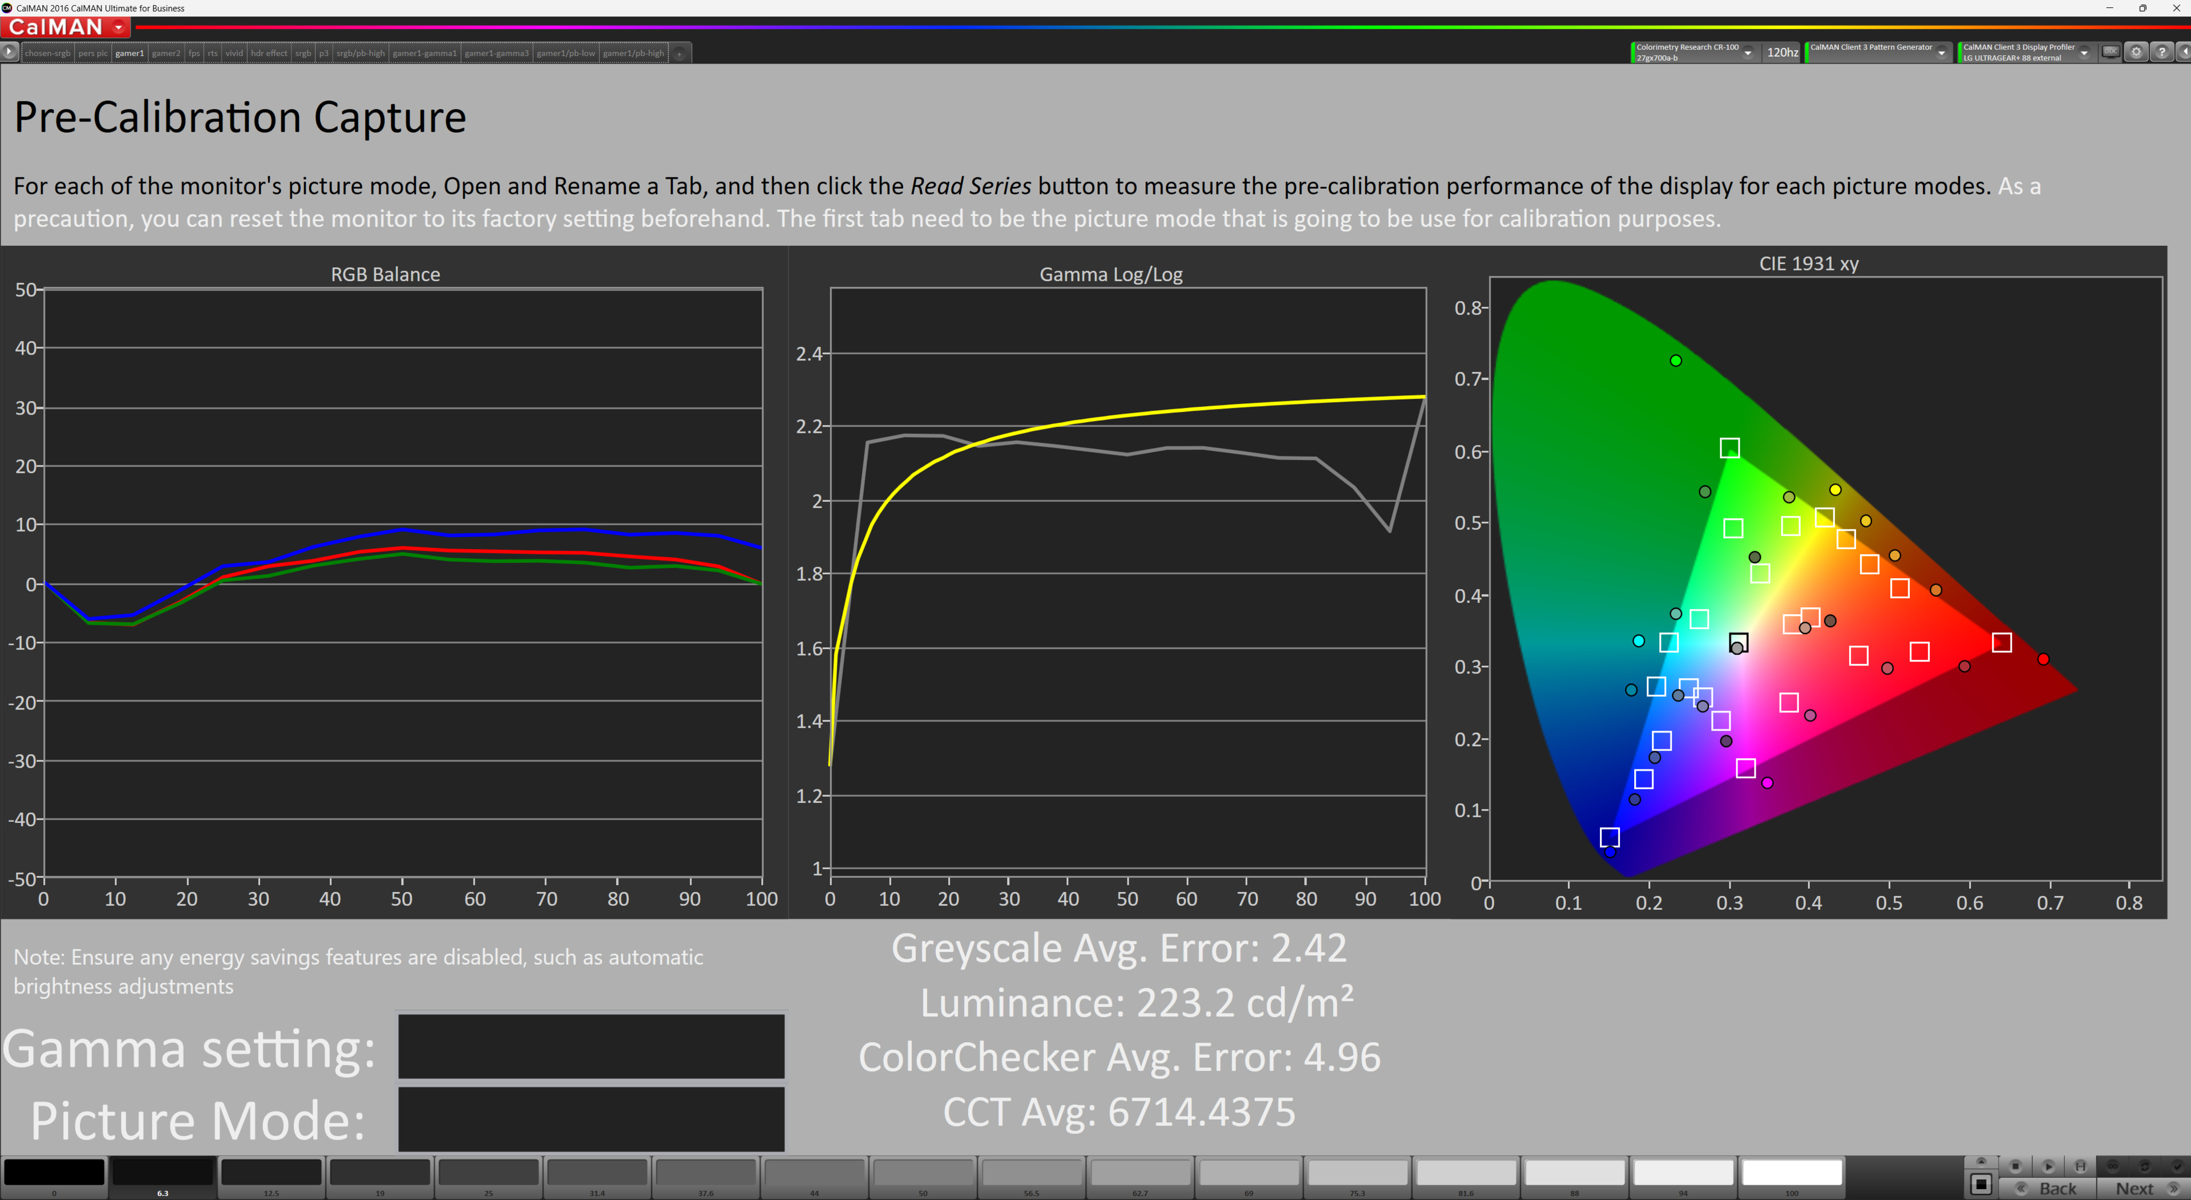Expand the Pattern Generator source dropdown
The width and height of the screenshot is (2191, 1200).
coord(1941,52)
